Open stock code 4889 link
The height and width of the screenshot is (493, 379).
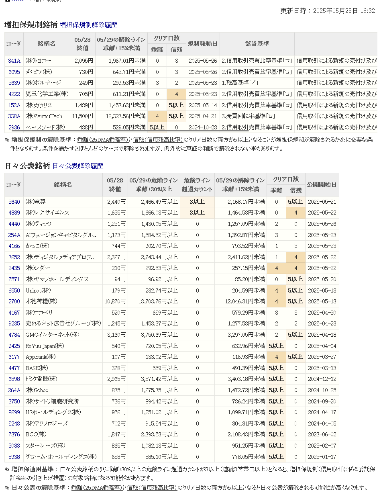pyautogui.click(x=14, y=213)
